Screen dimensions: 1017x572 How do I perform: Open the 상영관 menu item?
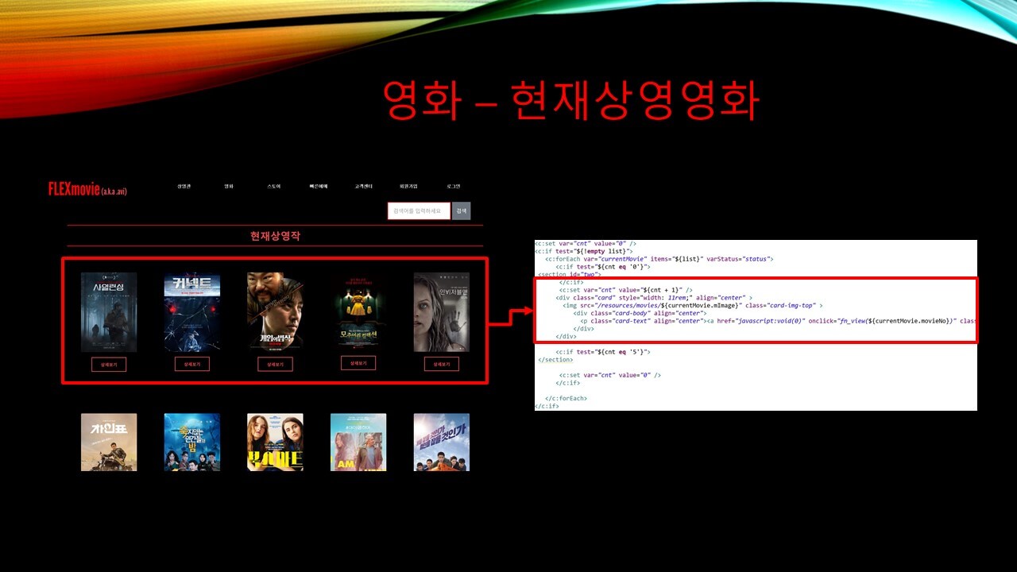[x=184, y=187]
